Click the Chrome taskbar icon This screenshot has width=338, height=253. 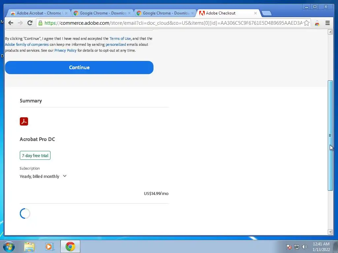click(70, 246)
